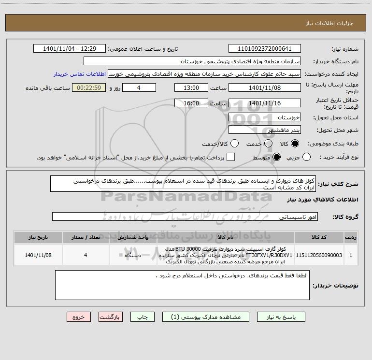
Task: Click buyer organization name field
Action: [192, 61]
